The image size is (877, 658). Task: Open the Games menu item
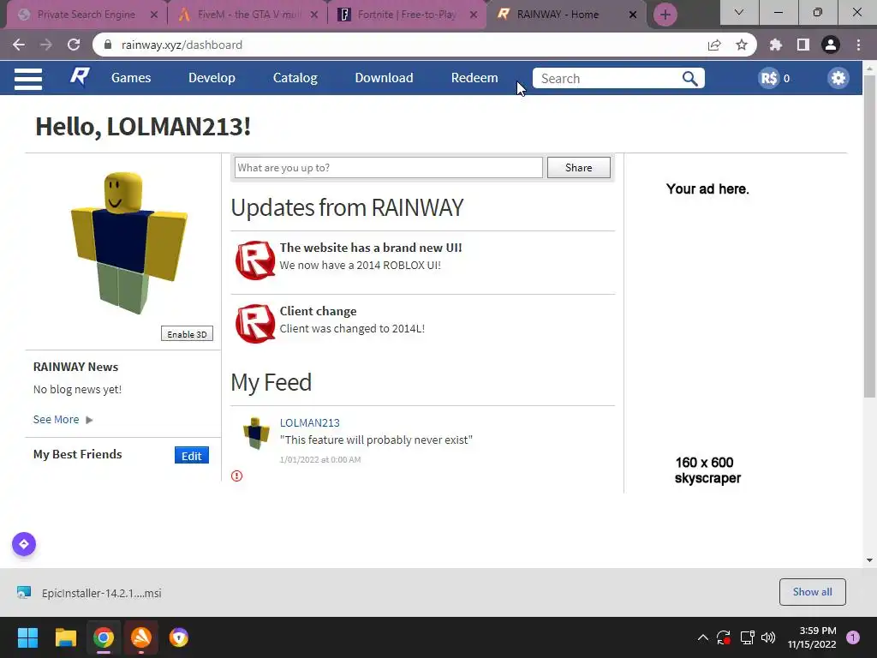coord(131,78)
